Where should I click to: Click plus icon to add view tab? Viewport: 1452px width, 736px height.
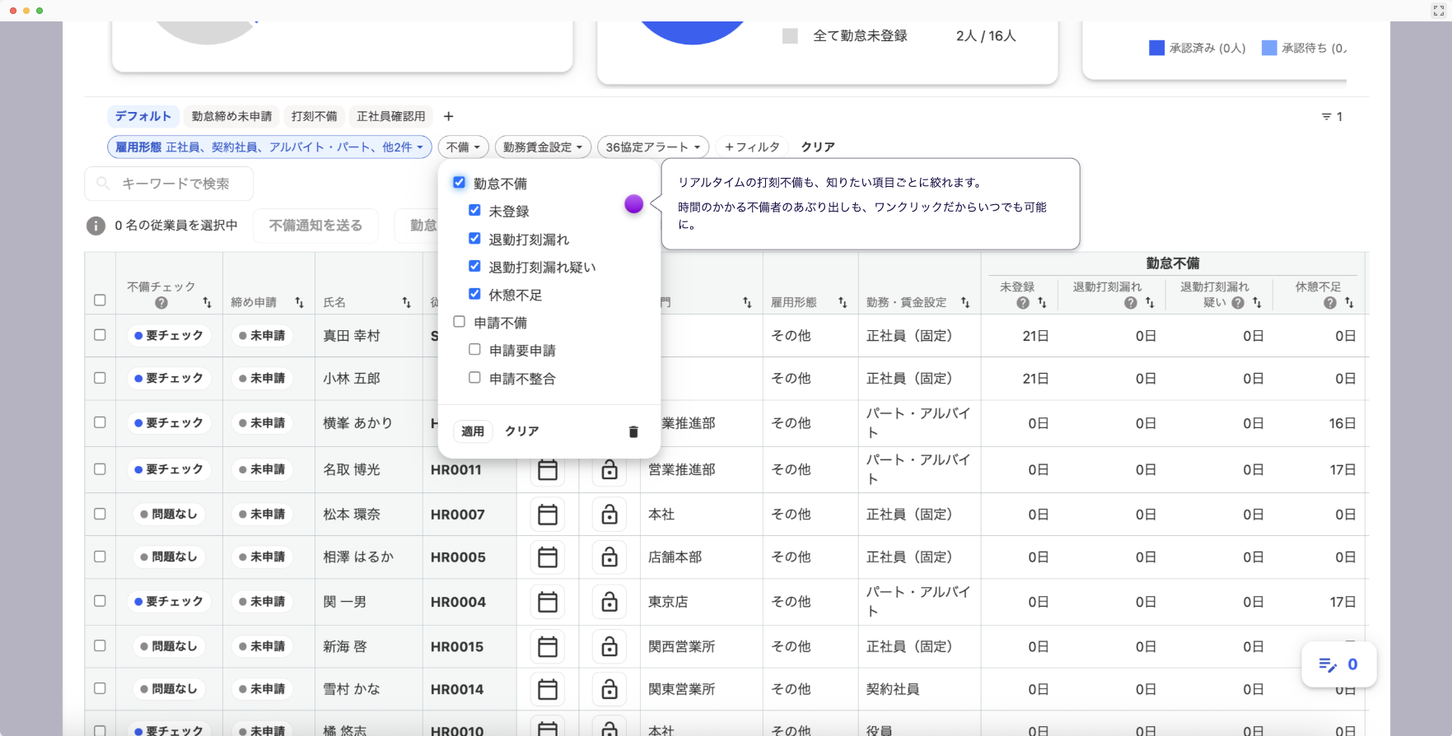449,116
